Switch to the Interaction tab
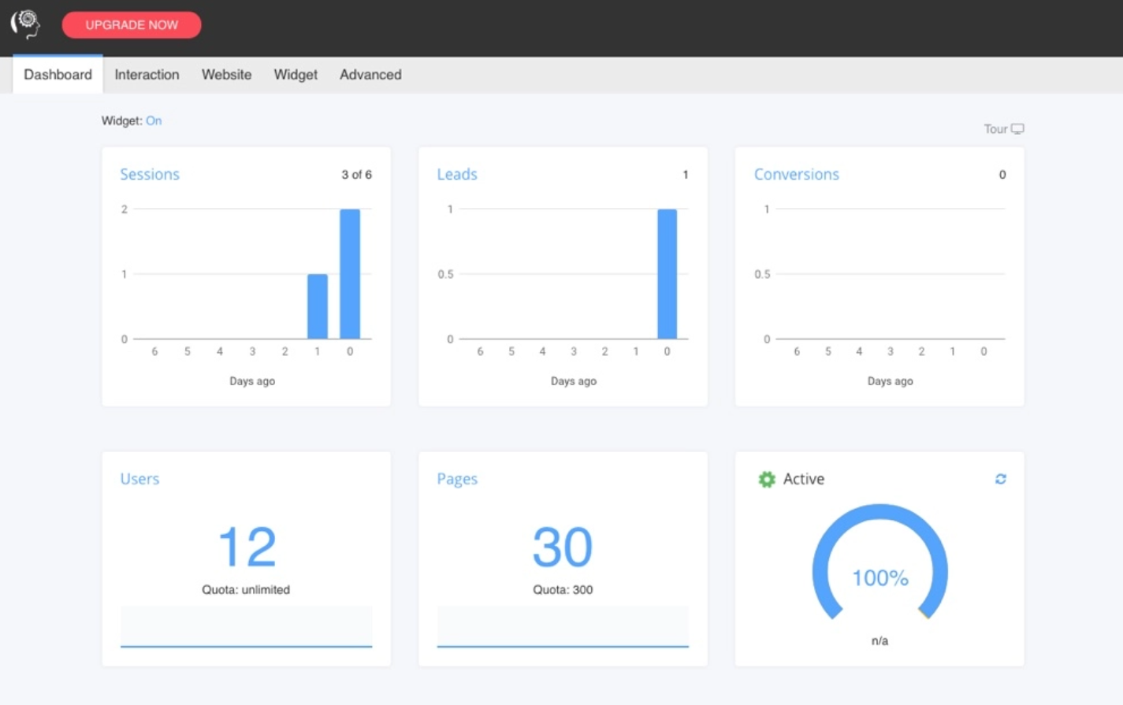Screen dimensions: 1123x705 (147, 74)
